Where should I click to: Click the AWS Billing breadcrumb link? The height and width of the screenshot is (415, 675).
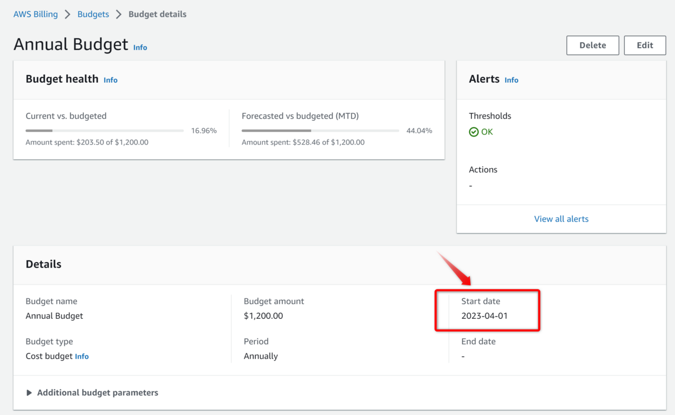click(x=35, y=14)
